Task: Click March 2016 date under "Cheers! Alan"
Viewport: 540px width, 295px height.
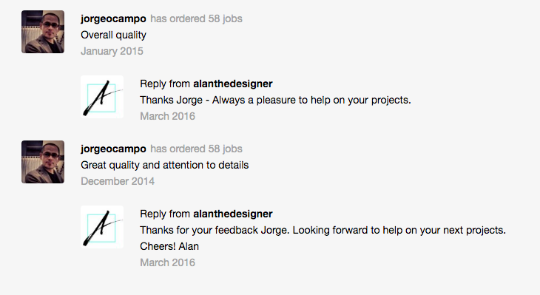Action: click(x=167, y=262)
